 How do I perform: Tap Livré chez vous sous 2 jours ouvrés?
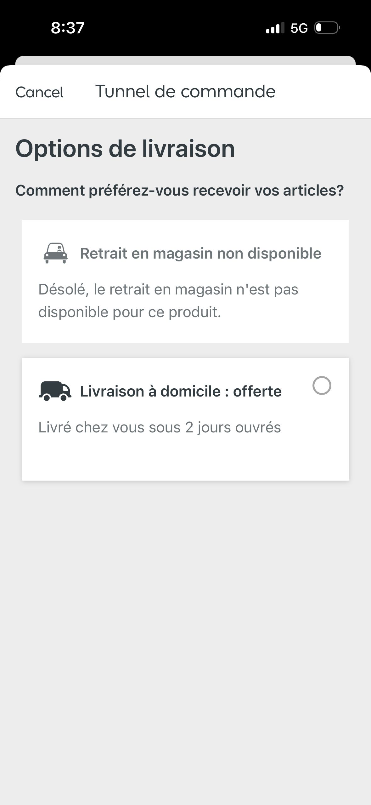[160, 428]
